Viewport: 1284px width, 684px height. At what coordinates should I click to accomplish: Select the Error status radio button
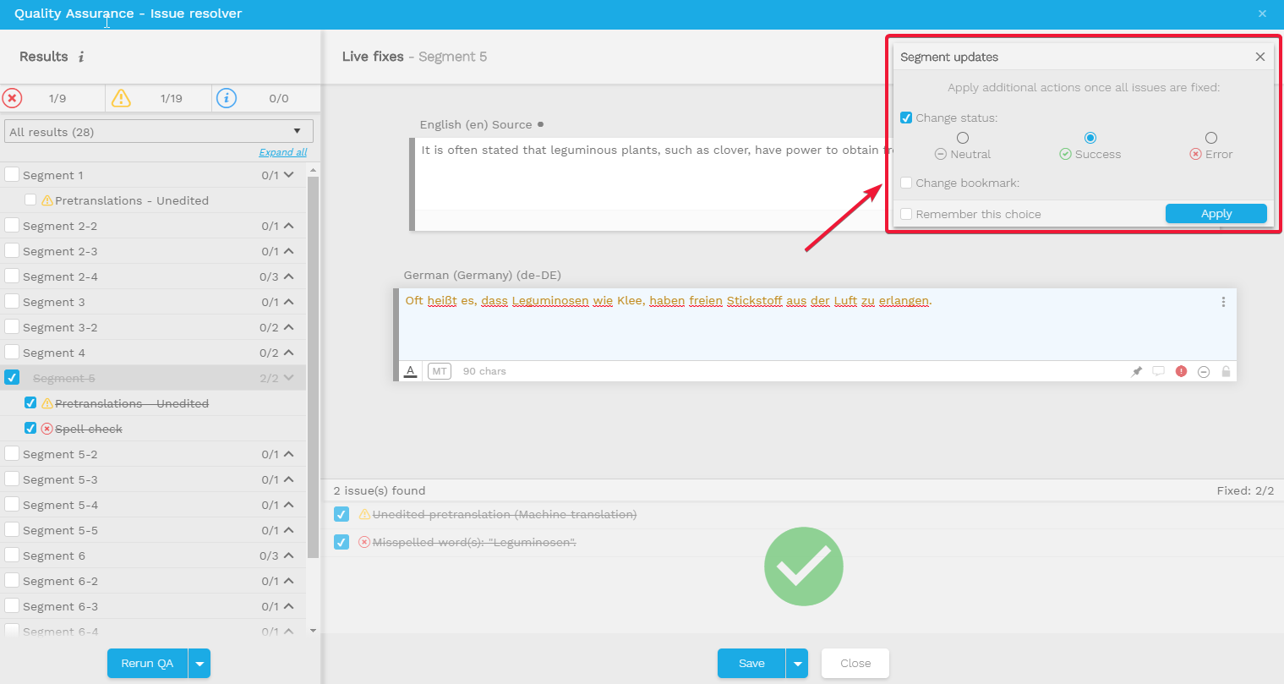[1210, 138]
